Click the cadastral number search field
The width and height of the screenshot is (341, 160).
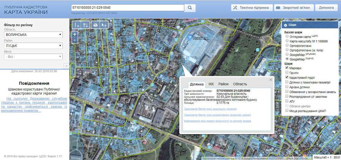click(127, 8)
